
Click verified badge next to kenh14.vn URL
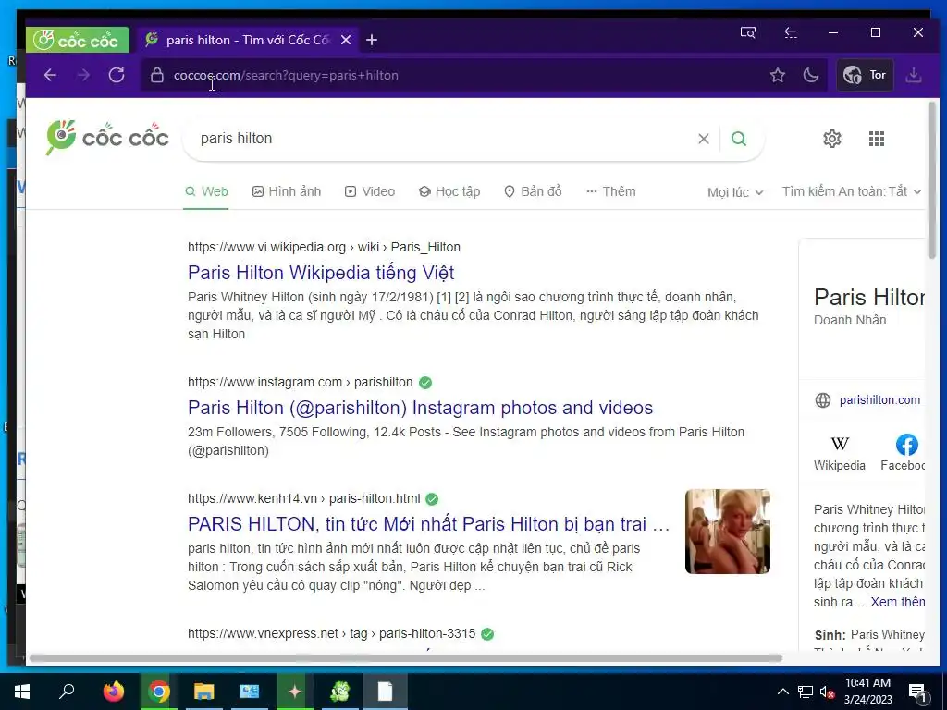[432, 498]
